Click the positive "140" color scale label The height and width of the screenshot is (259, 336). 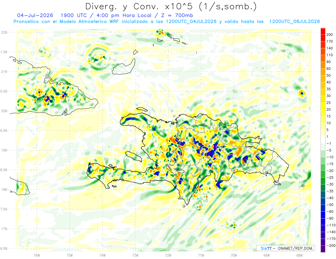[330, 48]
